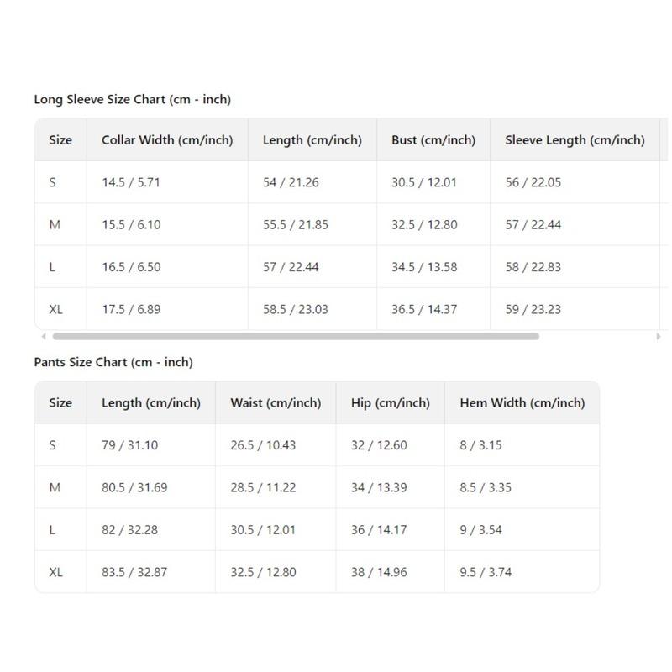Select the 79 / 31.10 pants length cell
Viewport: 672px width, 672px height.
tap(130, 445)
